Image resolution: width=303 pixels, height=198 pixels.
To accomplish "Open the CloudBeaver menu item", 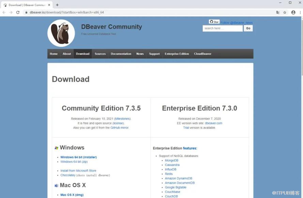I will pyautogui.click(x=202, y=54).
